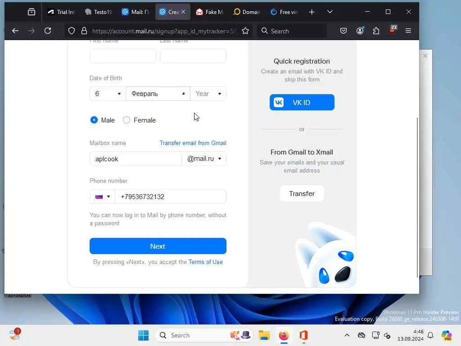Image resolution: width=461 pixels, height=346 pixels.
Task: Switch to Mail tab
Action: click(x=136, y=12)
